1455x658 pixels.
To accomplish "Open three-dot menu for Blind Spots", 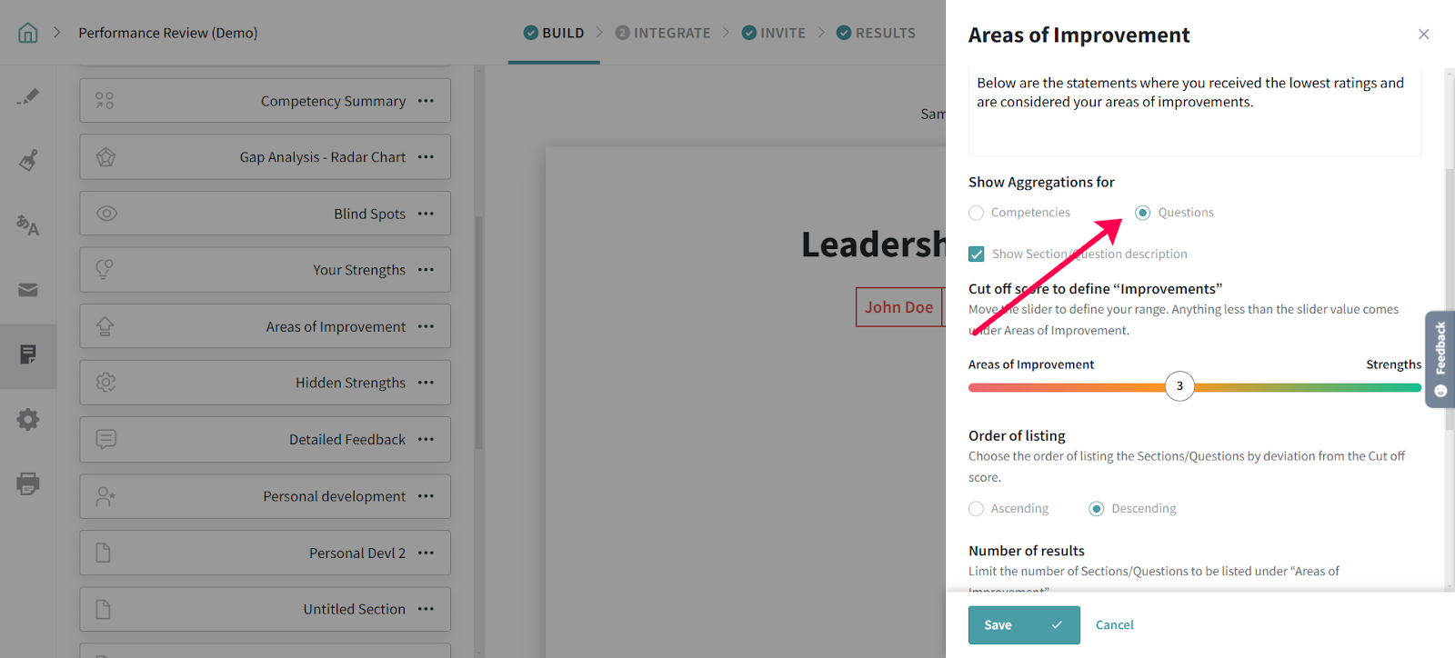I will (x=426, y=214).
